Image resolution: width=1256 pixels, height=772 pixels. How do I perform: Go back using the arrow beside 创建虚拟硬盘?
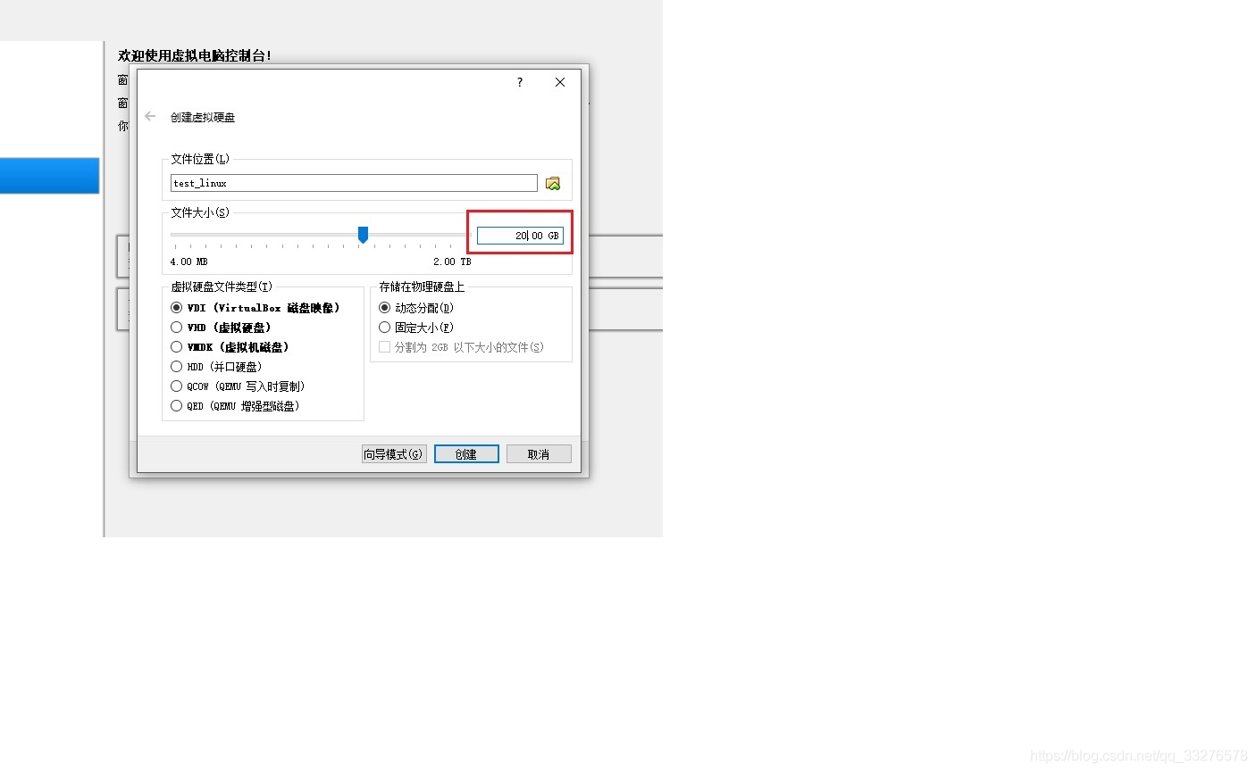pyautogui.click(x=150, y=116)
